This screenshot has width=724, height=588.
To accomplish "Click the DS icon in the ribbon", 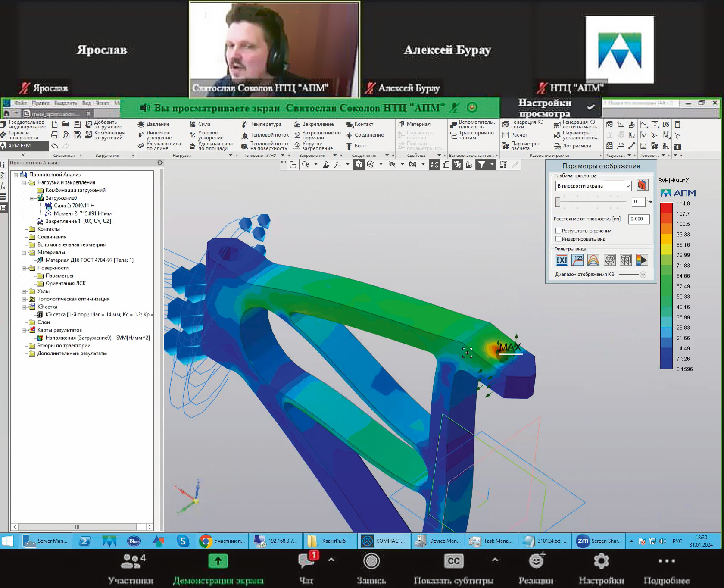I will [666, 125].
